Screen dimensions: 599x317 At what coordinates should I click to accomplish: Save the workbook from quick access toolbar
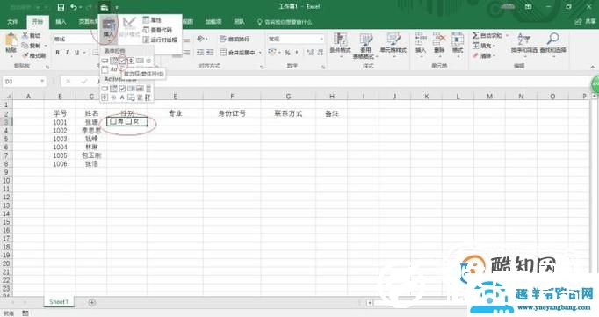(x=61, y=7)
